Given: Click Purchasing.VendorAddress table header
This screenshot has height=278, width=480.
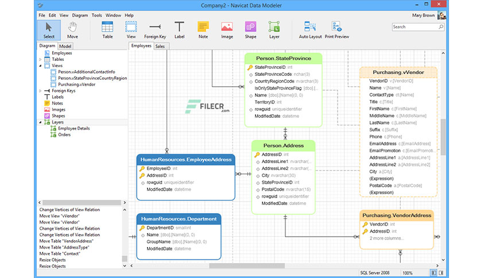Looking at the screenshot, I should (x=397, y=215).
